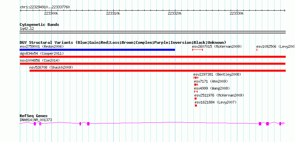Viewport: 295px width, 142px height.
Task: Click the Cytogenetic Bands track title
Action: (39, 25)
